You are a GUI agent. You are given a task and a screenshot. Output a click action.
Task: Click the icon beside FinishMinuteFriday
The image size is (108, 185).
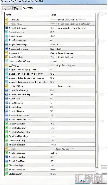pyautogui.click(x=7, y=119)
